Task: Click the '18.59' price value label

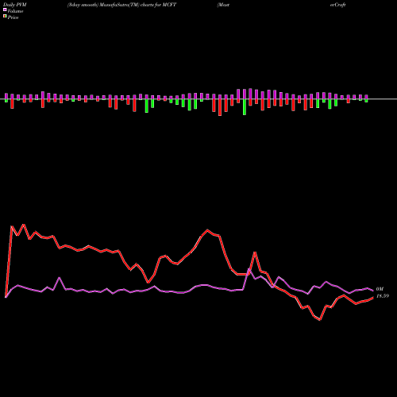Action: tap(383, 296)
